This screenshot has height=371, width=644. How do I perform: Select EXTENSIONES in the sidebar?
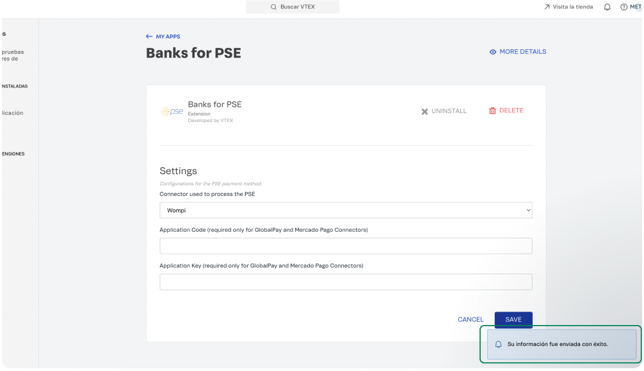[x=13, y=153]
